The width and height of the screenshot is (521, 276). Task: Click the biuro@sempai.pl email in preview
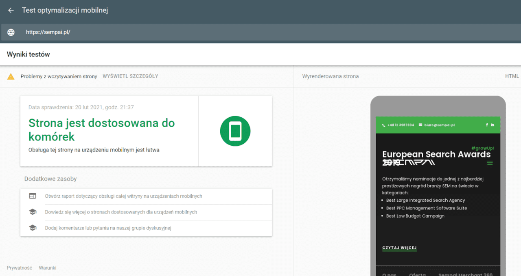[x=439, y=125]
